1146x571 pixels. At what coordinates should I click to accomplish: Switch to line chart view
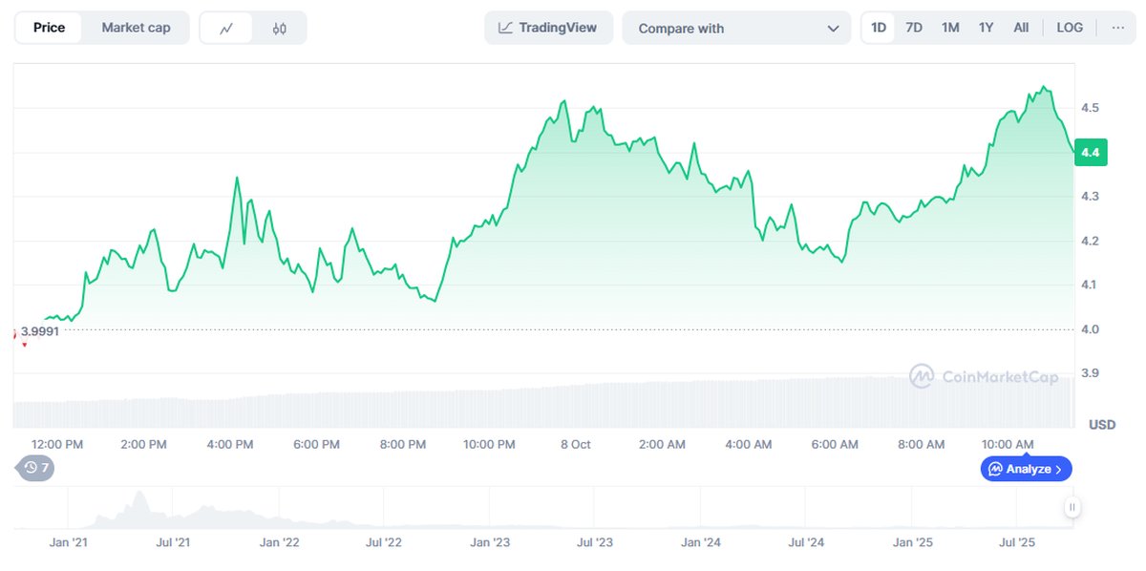226,28
